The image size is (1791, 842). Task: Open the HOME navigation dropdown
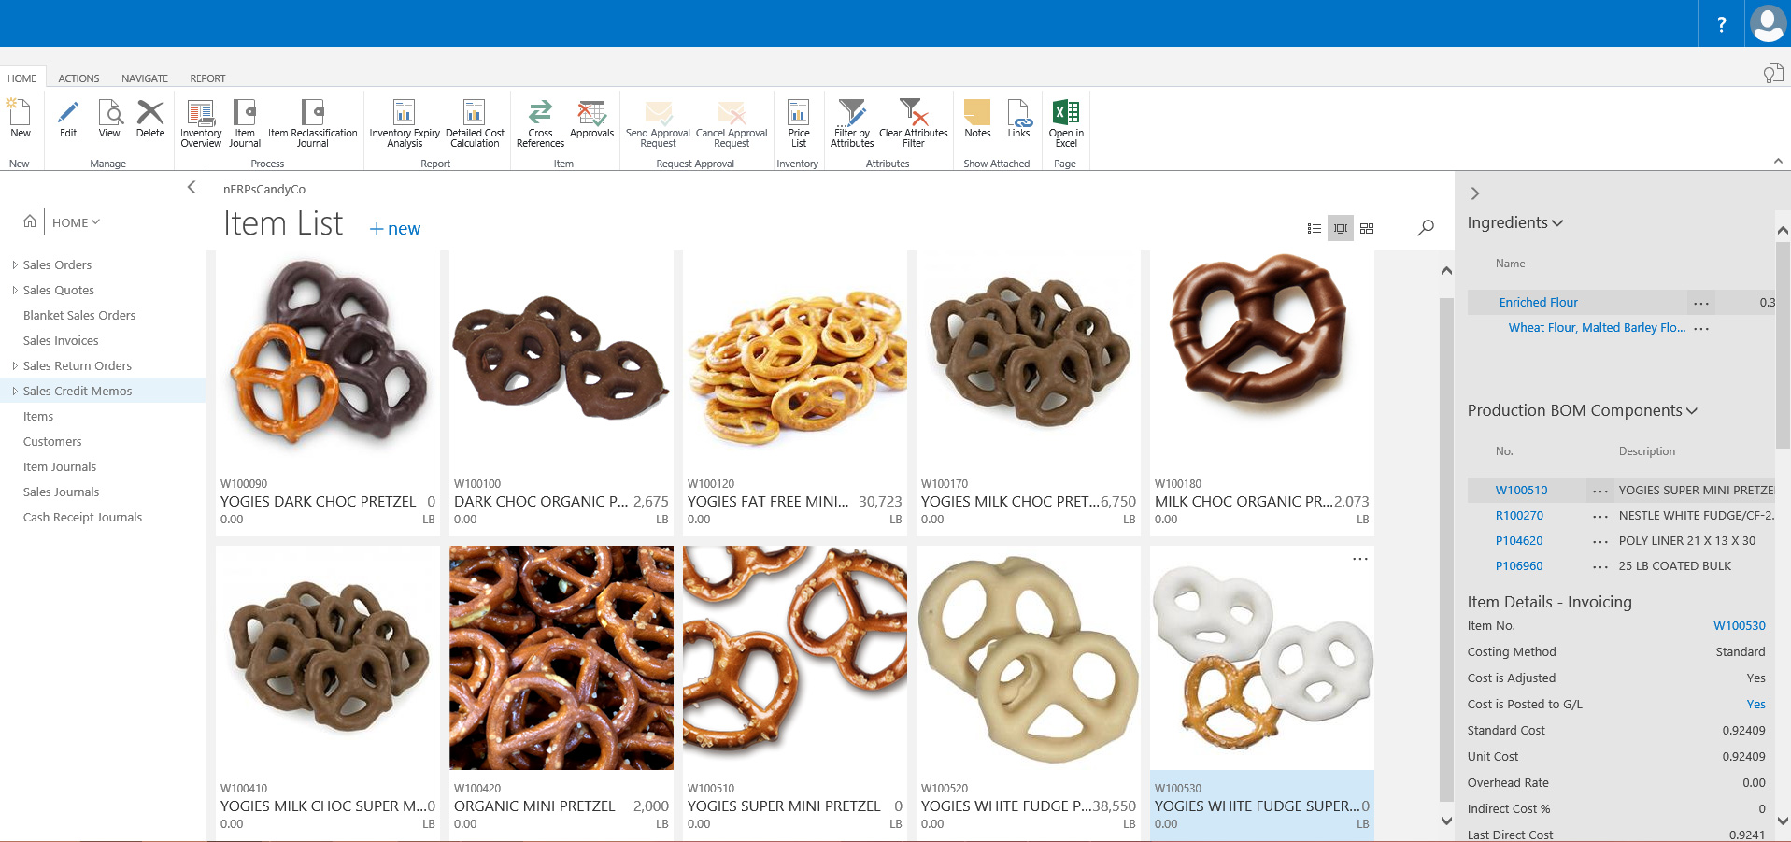[76, 222]
